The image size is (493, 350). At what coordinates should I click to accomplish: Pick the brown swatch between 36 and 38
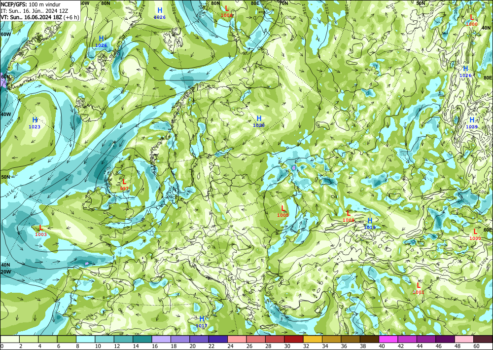click(351, 339)
